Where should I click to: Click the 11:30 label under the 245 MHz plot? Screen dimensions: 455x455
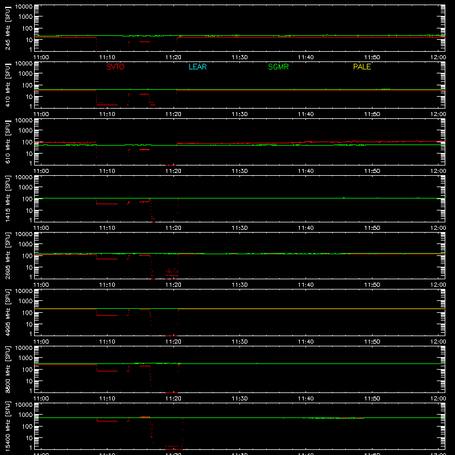pos(239,57)
